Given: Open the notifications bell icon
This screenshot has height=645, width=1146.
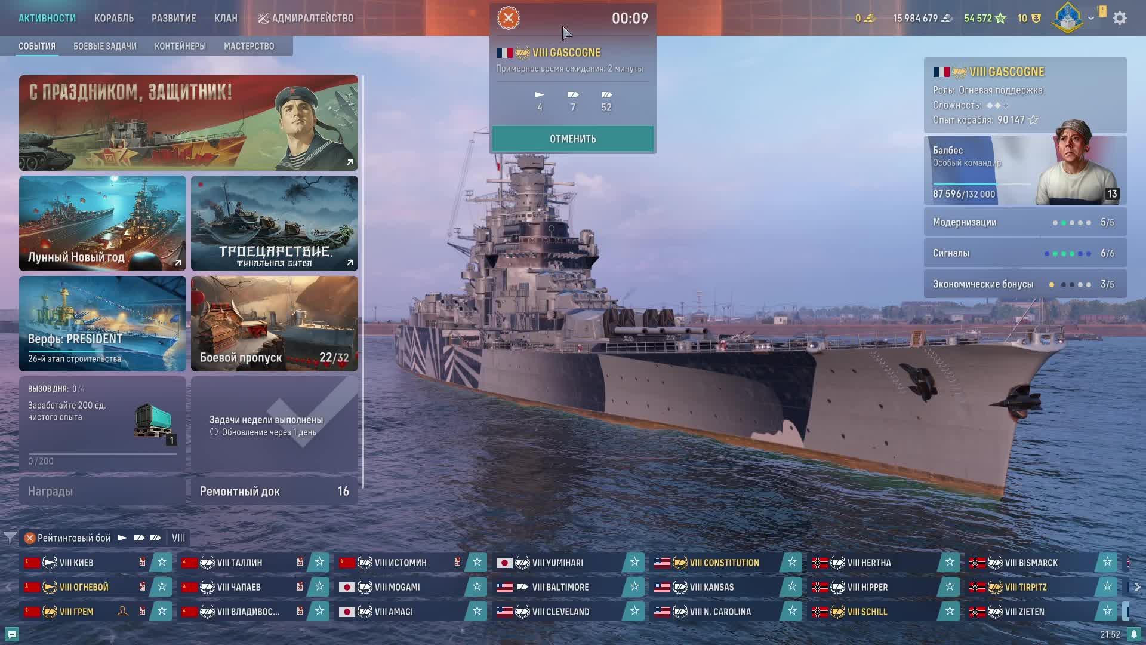Looking at the screenshot, I should (1133, 634).
